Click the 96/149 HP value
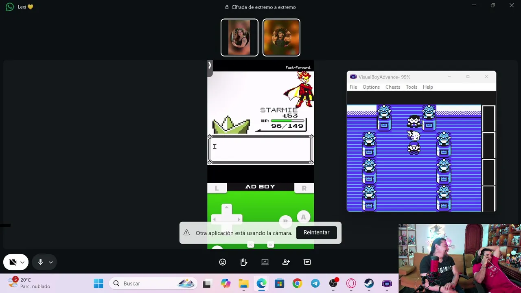The image size is (521, 293). click(287, 126)
